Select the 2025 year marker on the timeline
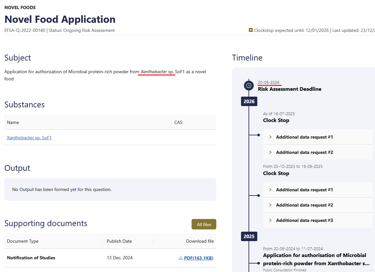The height and width of the screenshot is (272, 375). pos(249,236)
